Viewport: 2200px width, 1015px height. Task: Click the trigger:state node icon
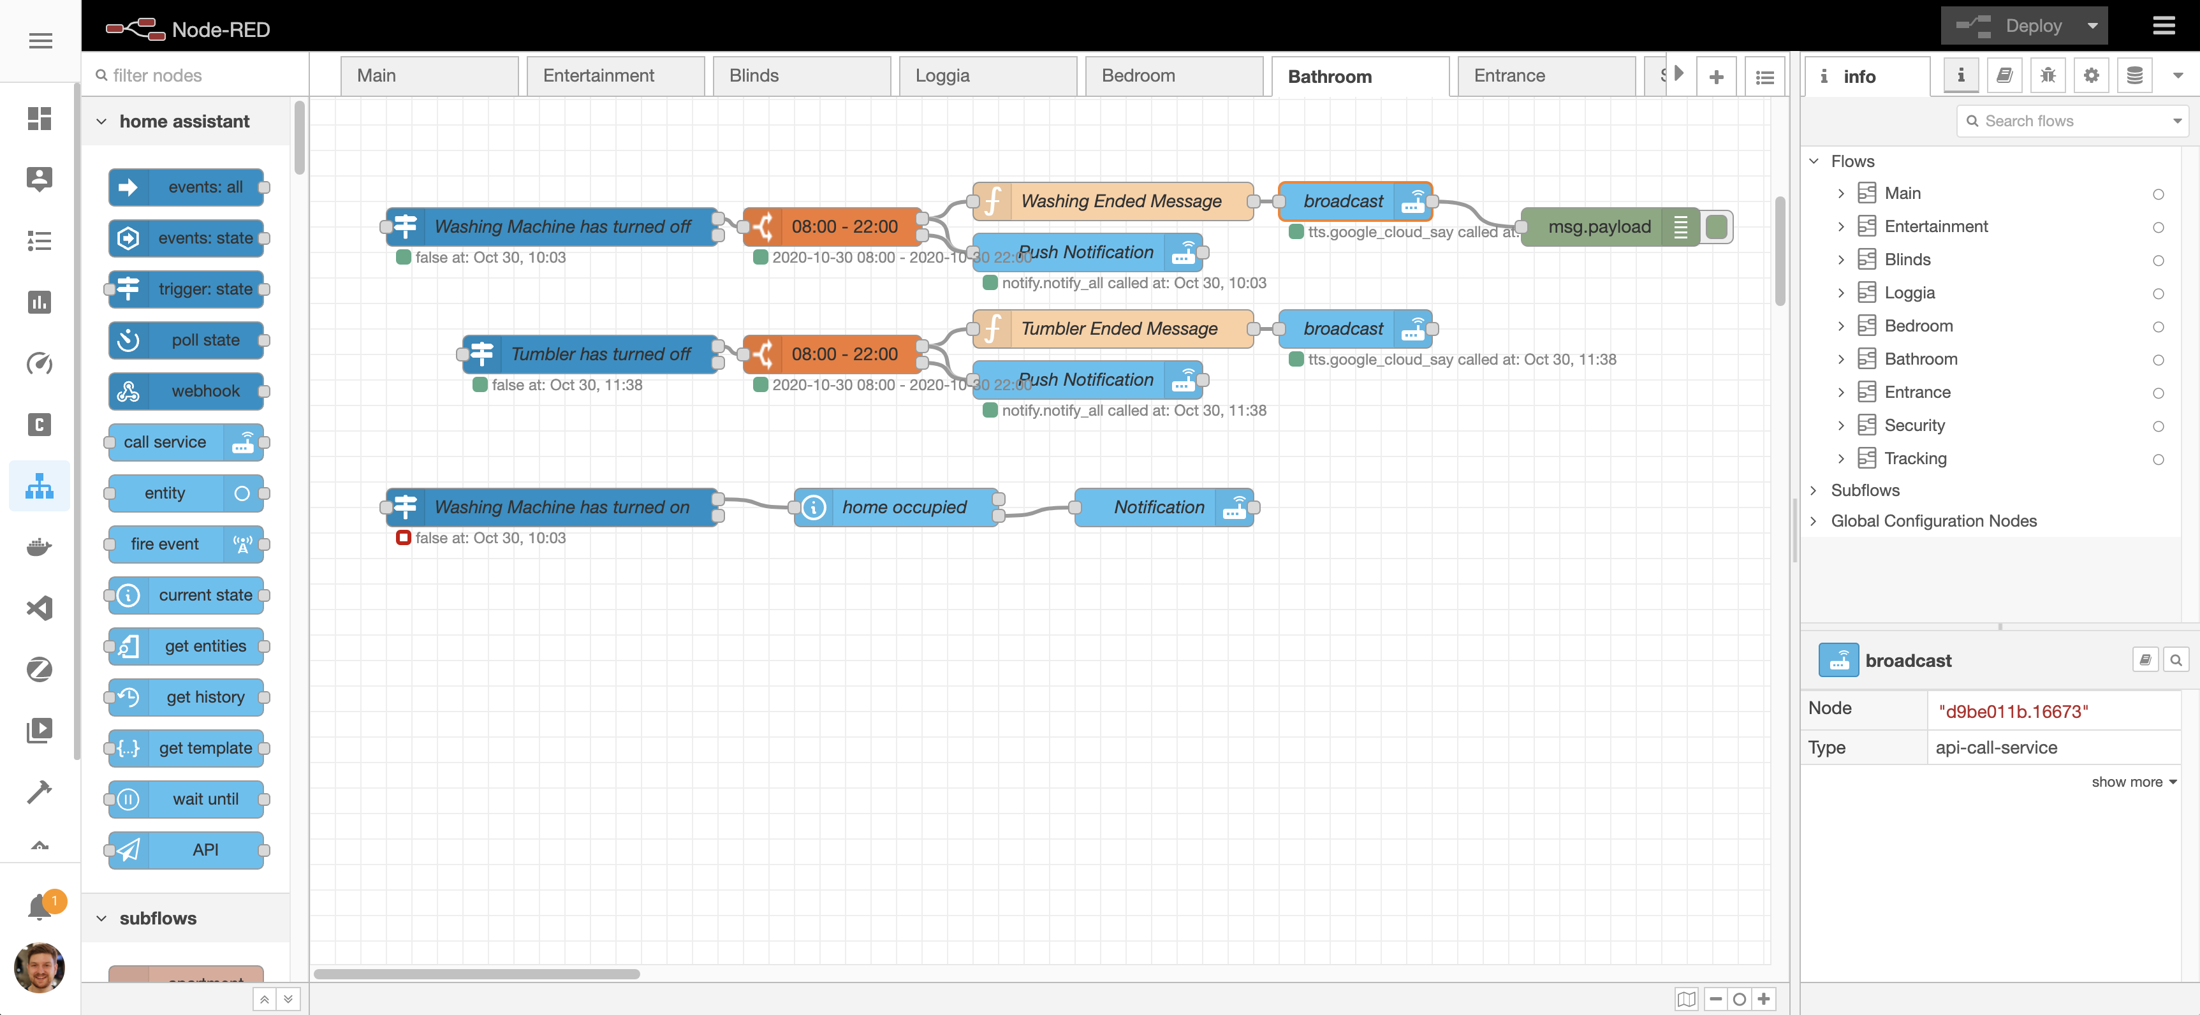[129, 289]
